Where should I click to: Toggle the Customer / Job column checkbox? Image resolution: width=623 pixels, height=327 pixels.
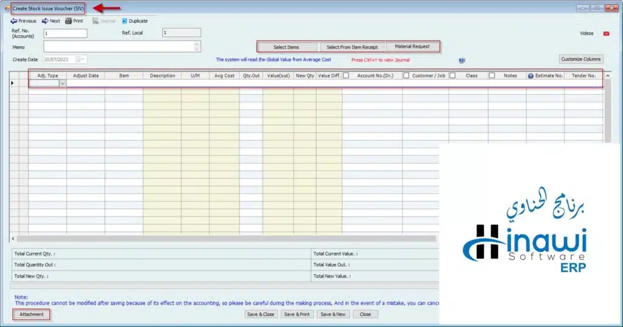406,76
